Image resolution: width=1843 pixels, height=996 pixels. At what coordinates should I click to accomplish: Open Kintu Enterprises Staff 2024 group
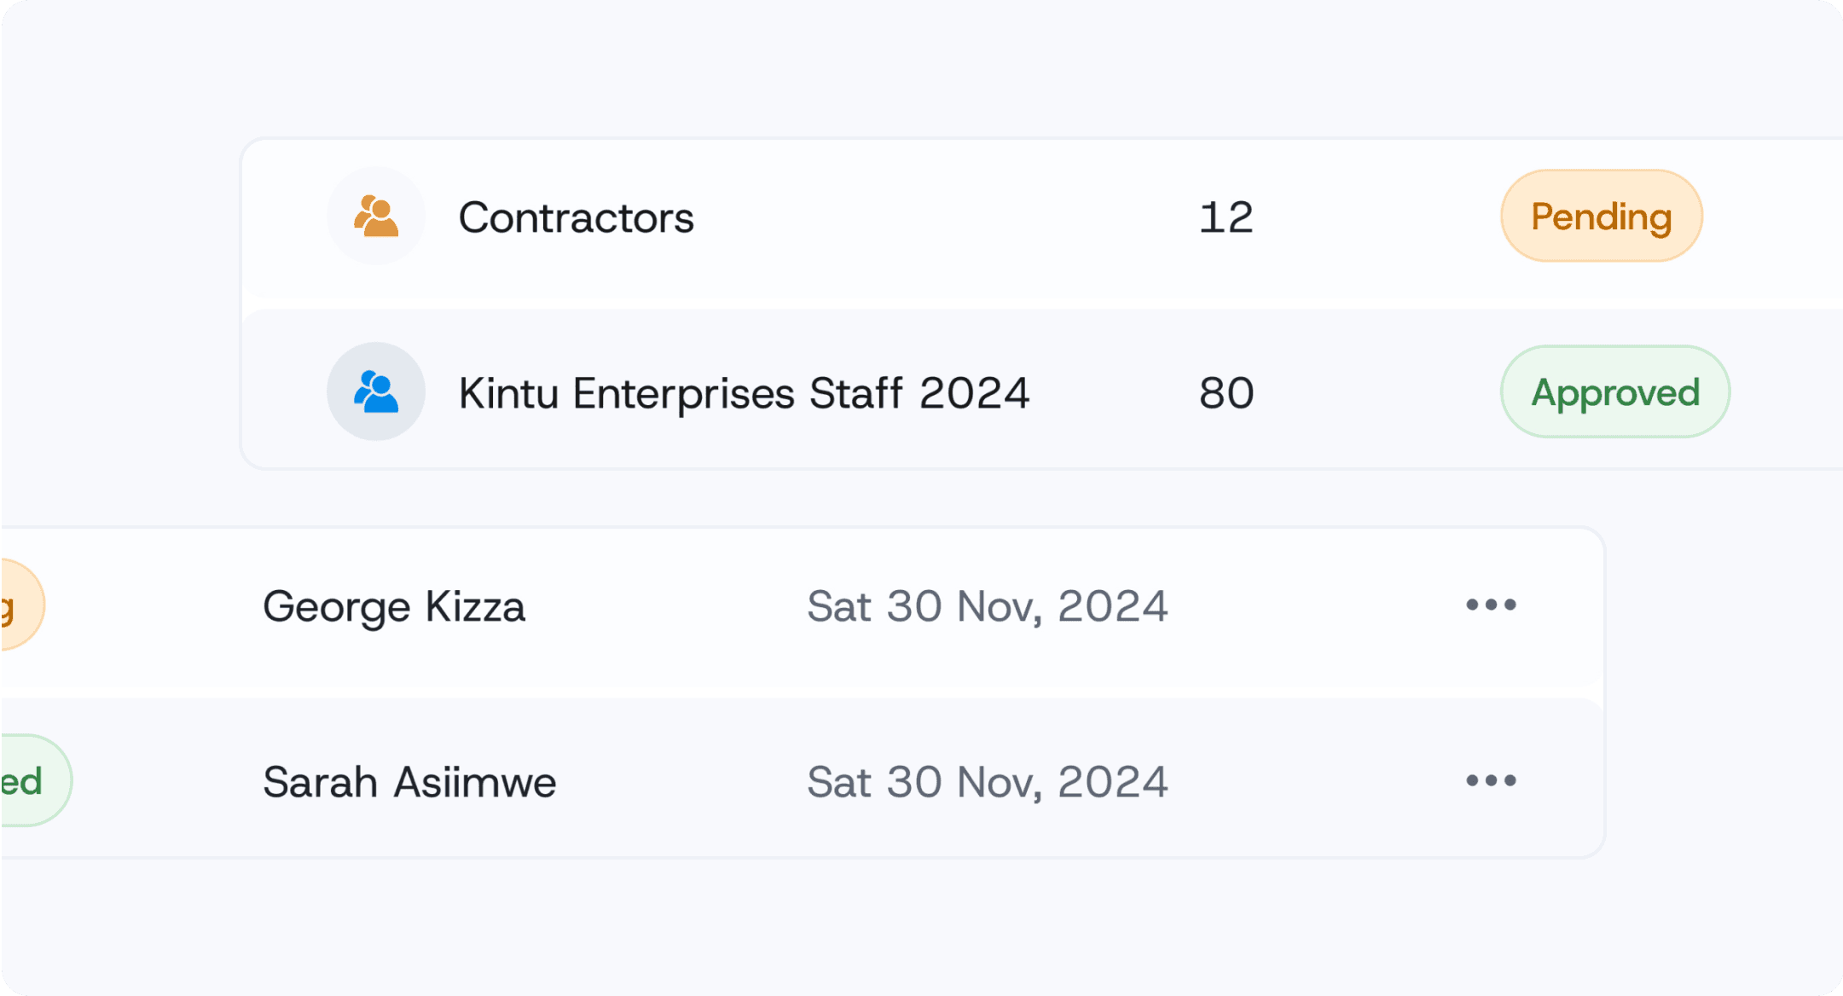click(x=744, y=394)
